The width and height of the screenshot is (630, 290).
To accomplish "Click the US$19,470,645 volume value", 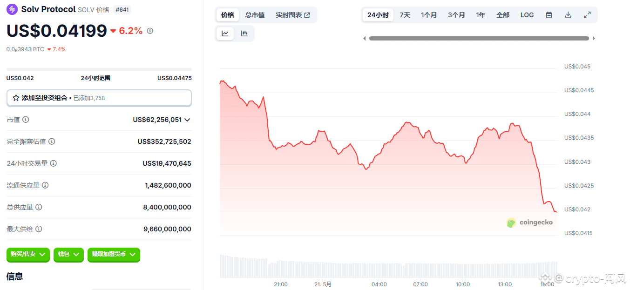I will click(167, 163).
